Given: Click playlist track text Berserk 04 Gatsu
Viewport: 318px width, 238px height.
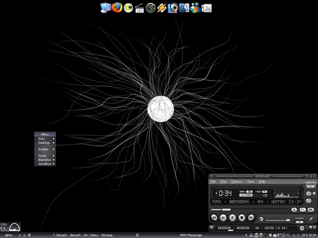Looking at the screenshot, I should pos(252,228).
